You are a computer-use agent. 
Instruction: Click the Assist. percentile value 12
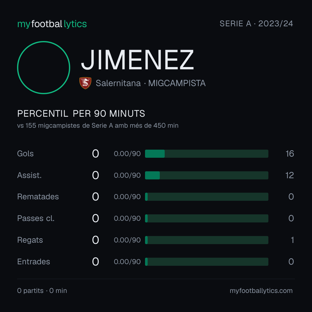pyautogui.click(x=289, y=175)
